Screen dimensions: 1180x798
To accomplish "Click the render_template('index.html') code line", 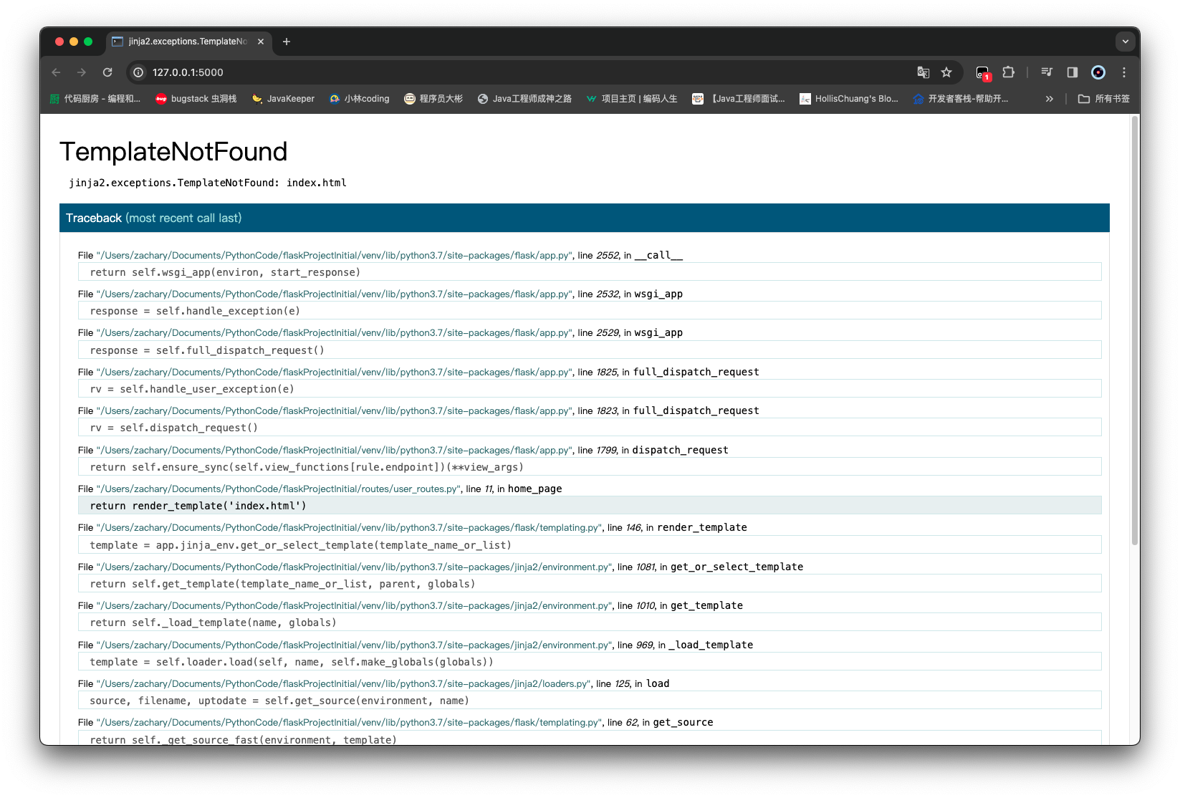I will 198,506.
